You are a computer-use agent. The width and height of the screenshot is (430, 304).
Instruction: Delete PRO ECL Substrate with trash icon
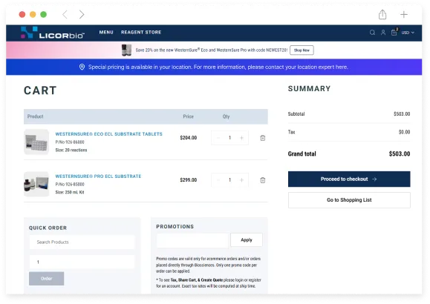tap(262, 180)
